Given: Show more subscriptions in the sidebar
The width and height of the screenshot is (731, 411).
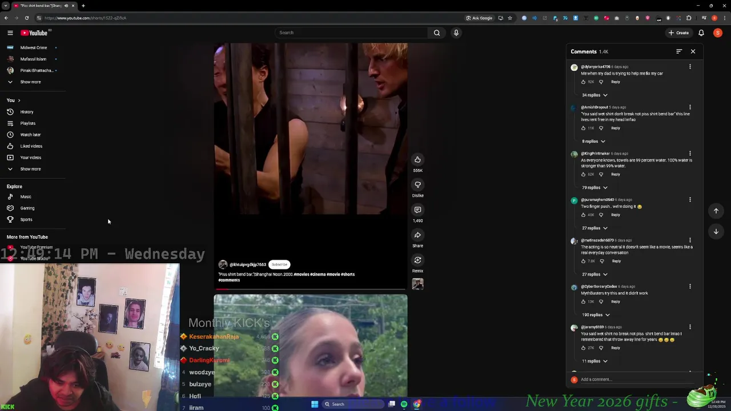Looking at the screenshot, I should tap(30, 82).
